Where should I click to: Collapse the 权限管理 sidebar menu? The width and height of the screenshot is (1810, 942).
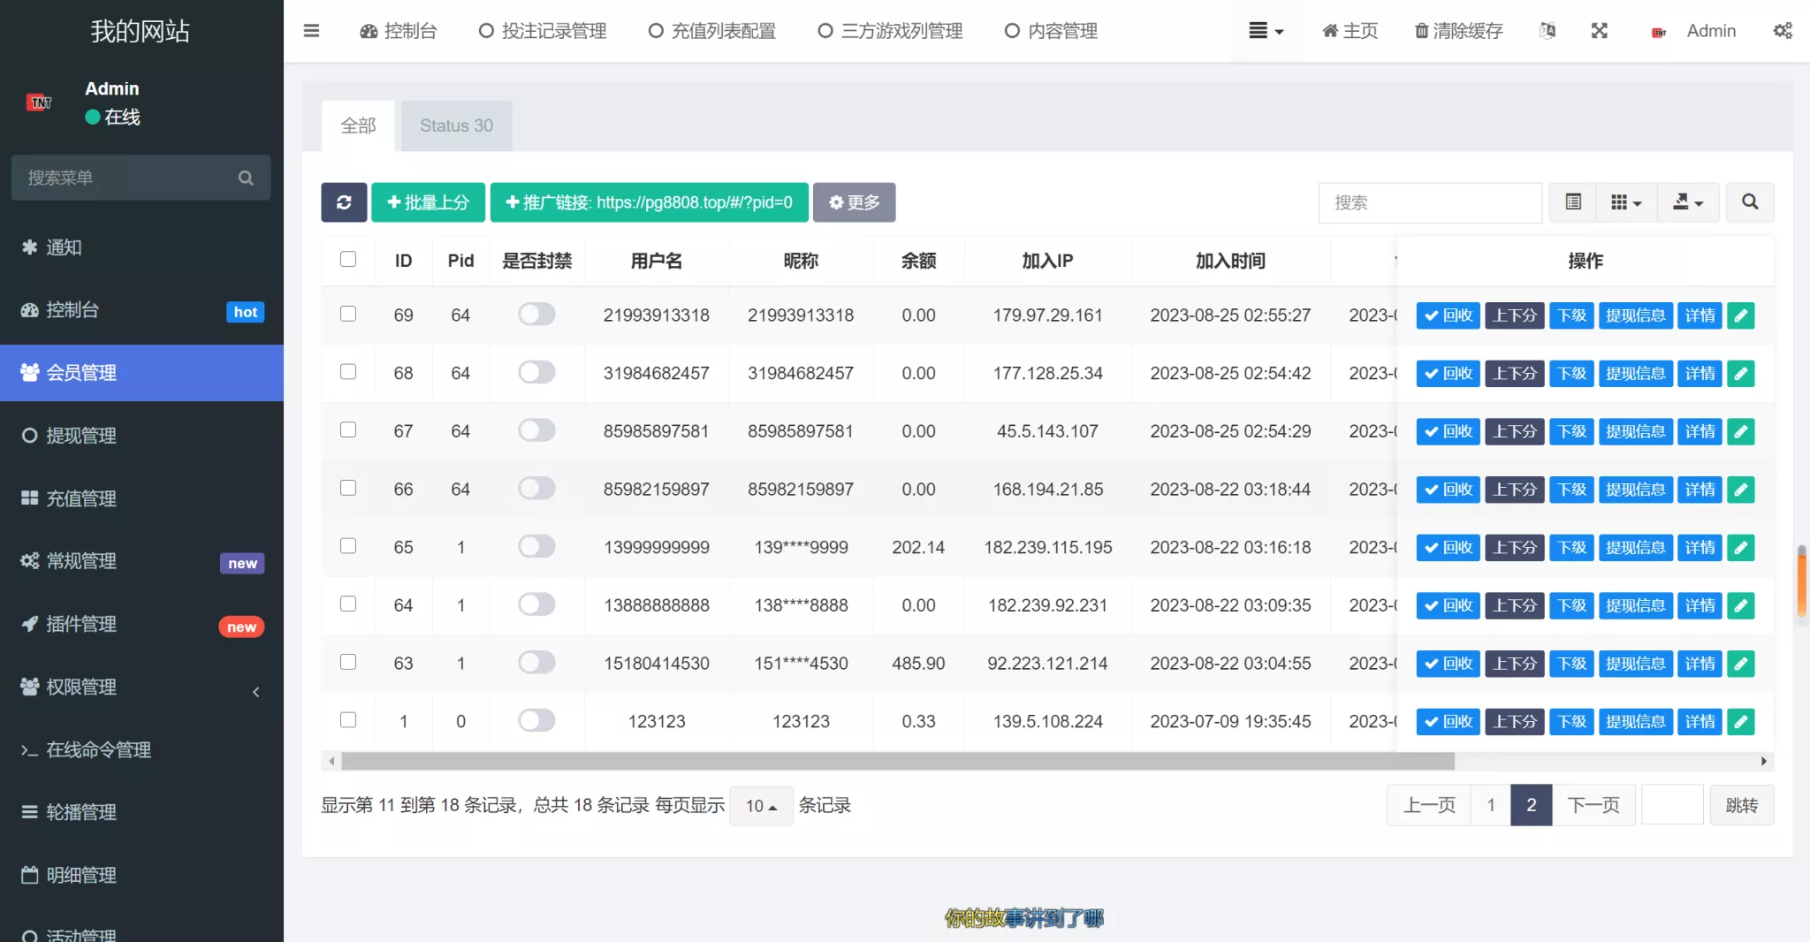(x=255, y=692)
